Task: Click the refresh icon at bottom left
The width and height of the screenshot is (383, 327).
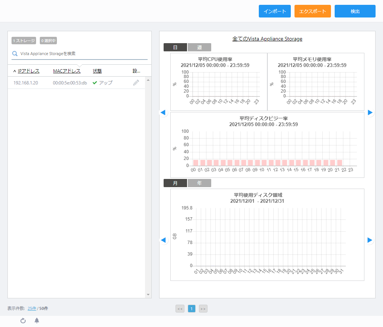Action: coord(23,321)
